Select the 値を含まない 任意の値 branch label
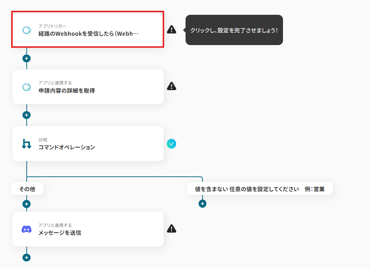 pyautogui.click(x=260, y=189)
